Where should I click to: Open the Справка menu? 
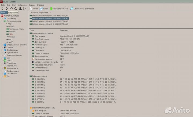(40, 5)
